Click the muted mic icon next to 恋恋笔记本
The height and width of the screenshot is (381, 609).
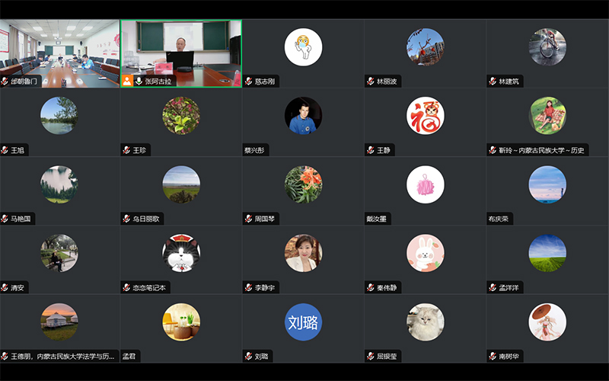point(126,288)
